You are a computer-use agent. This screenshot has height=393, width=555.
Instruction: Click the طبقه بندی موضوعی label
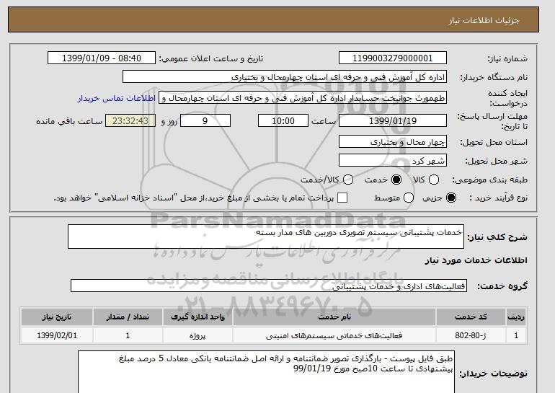click(490, 180)
